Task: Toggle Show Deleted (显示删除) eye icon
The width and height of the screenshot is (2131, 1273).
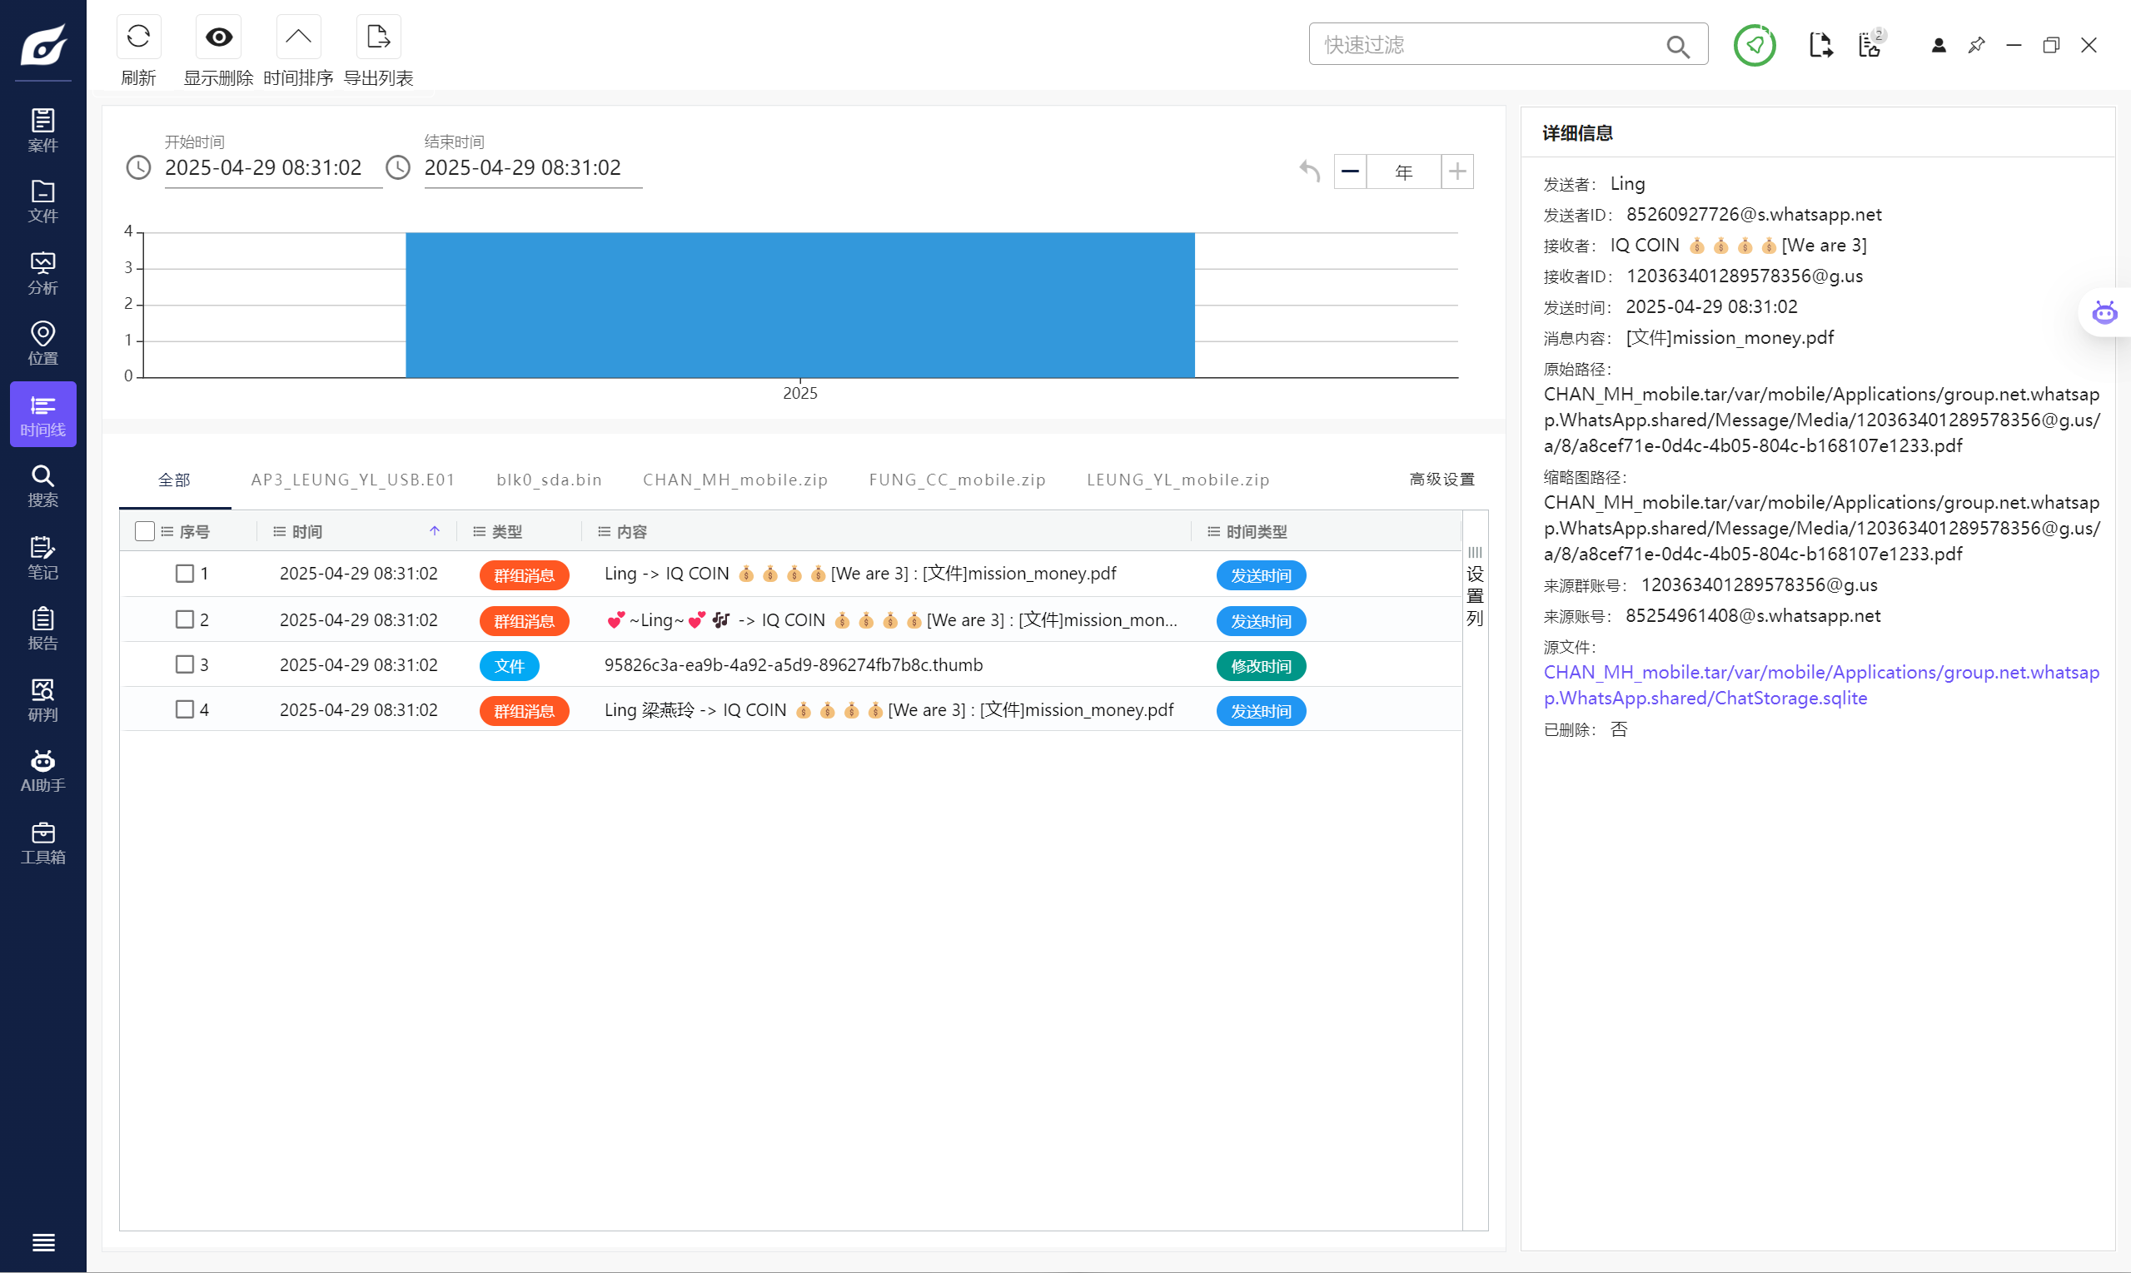Action: [219, 37]
